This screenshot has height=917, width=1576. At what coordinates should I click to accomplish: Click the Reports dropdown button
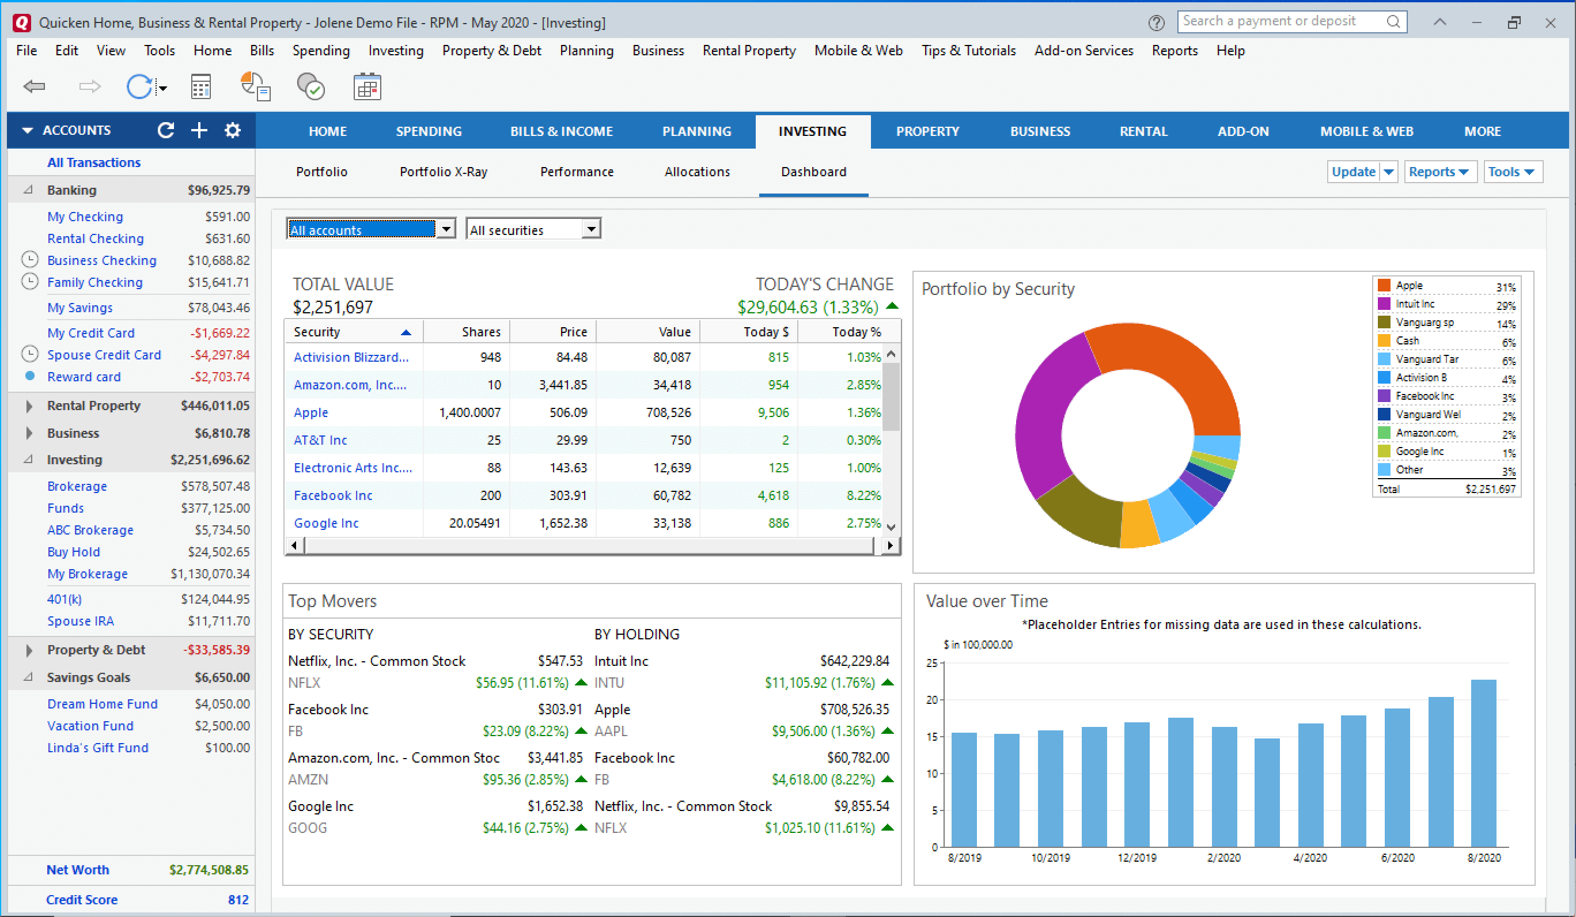point(1437,170)
